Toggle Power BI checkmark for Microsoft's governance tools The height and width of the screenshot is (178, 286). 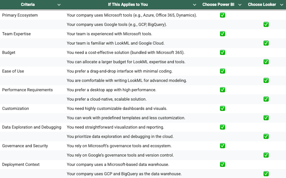[x=222, y=146]
